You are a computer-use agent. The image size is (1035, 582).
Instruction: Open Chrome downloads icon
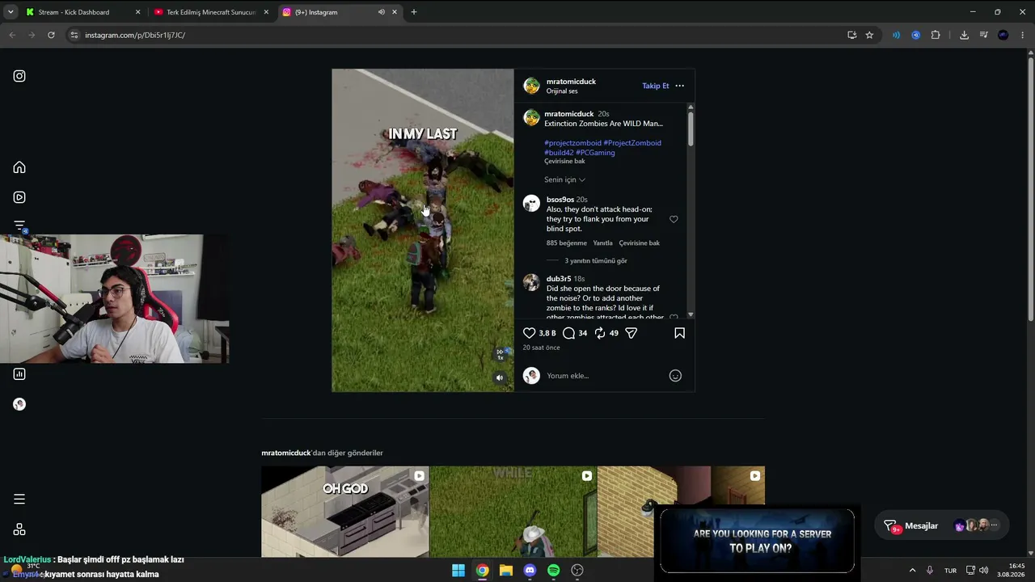click(964, 35)
